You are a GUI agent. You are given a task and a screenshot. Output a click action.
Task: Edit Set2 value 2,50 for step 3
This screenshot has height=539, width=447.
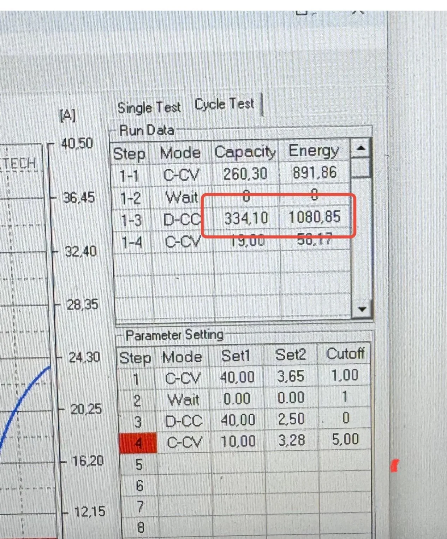pyautogui.click(x=291, y=419)
